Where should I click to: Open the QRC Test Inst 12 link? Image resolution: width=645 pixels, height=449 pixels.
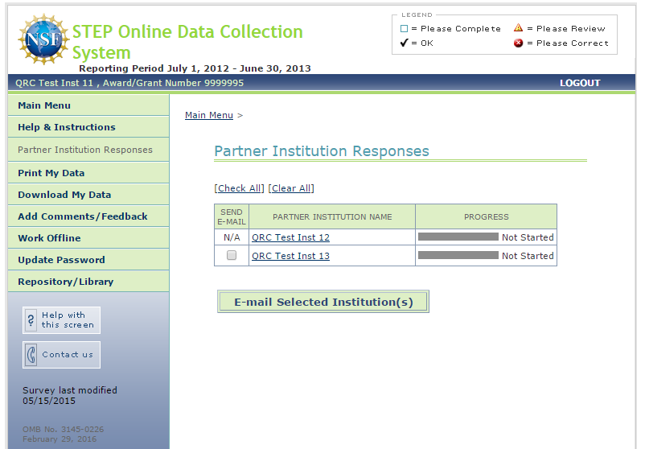[290, 237]
